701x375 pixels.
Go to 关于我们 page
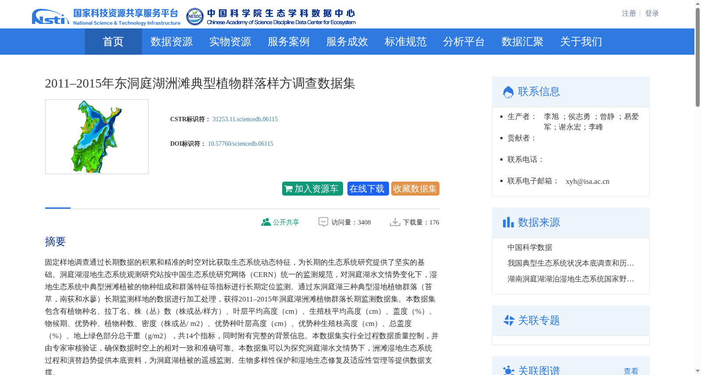click(581, 42)
